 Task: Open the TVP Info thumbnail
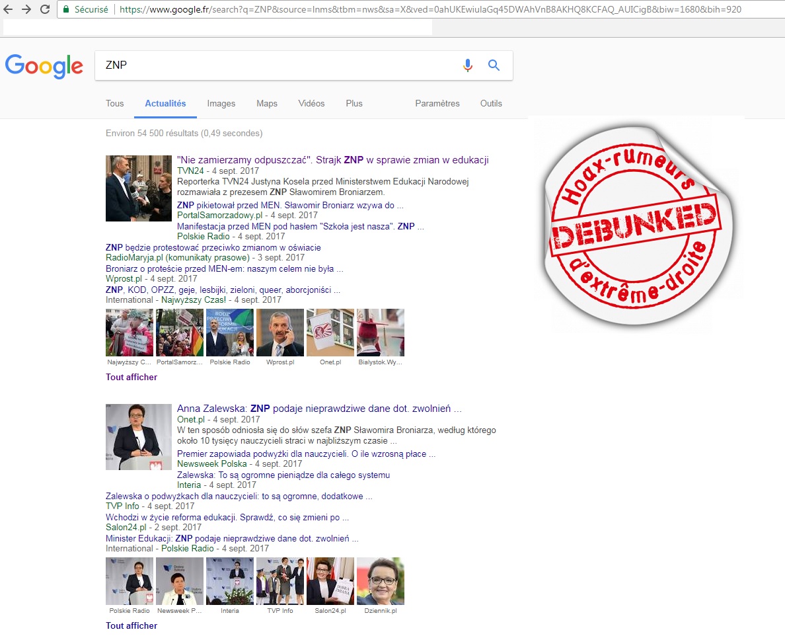(280, 581)
